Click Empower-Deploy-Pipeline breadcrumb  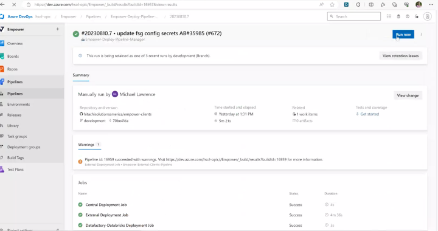pos(134,16)
